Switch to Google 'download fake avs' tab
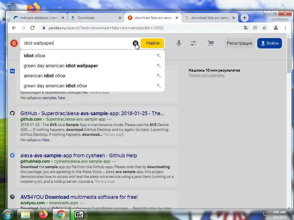Viewport: 294px width, 220px height. coord(210,18)
